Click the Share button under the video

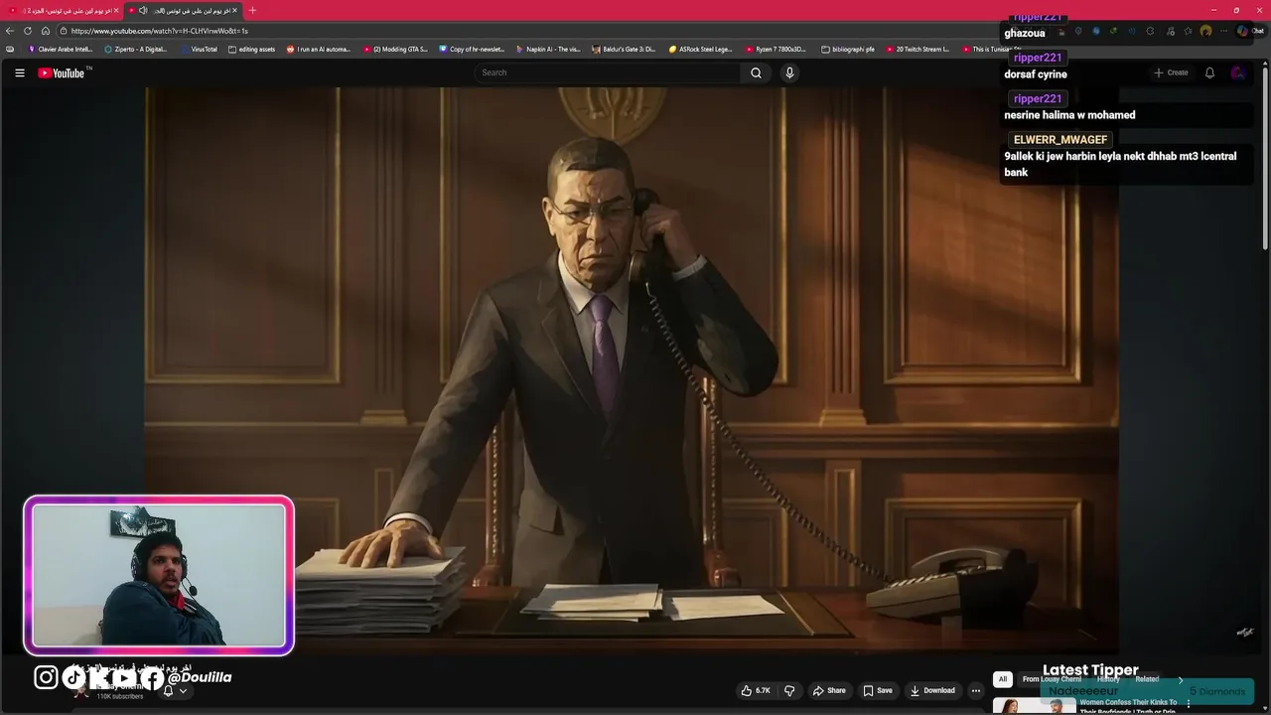point(829,690)
